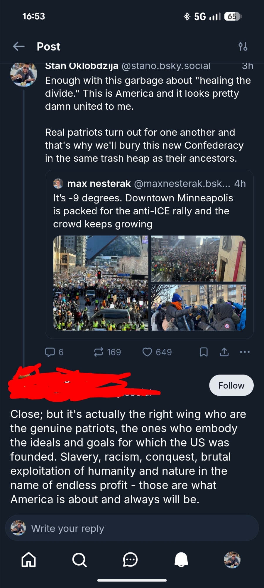Open the Search tab
The width and height of the screenshot is (264, 588).
[x=79, y=559]
